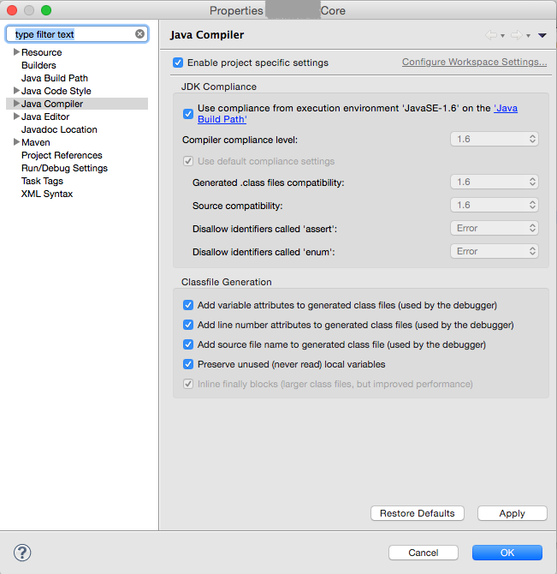This screenshot has height=574, width=557.
Task: Clear the filter text with the X icon
Action: (x=139, y=34)
